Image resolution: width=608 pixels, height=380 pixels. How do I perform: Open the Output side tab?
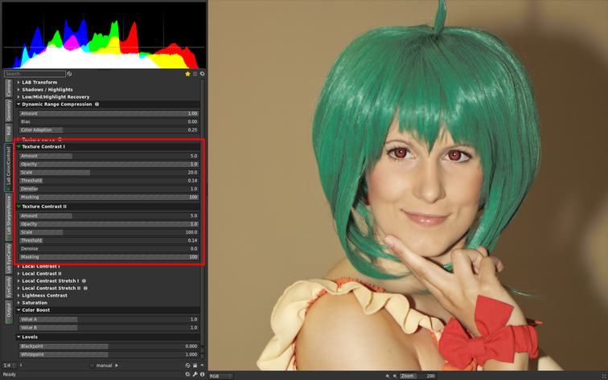tap(9, 313)
